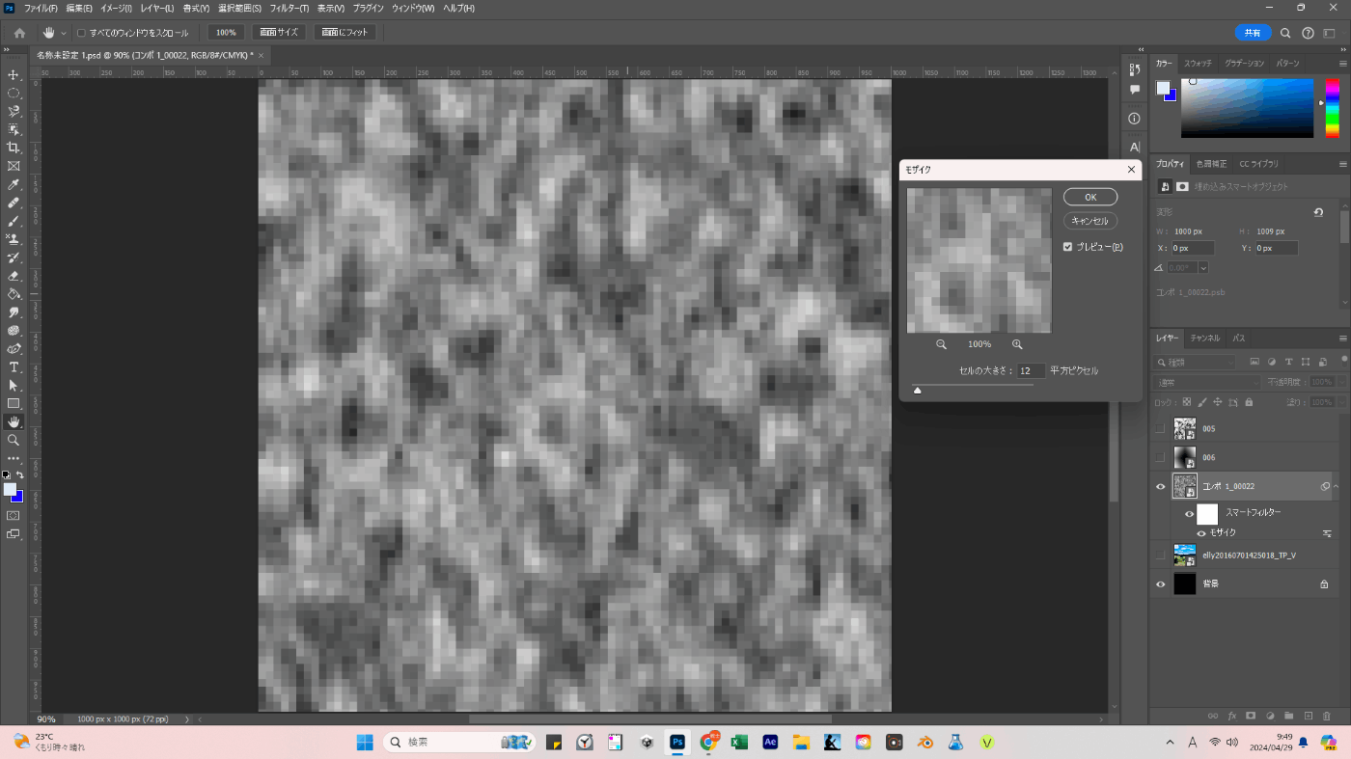Open the History panel icon
The image size is (1351, 759).
tap(1134, 69)
